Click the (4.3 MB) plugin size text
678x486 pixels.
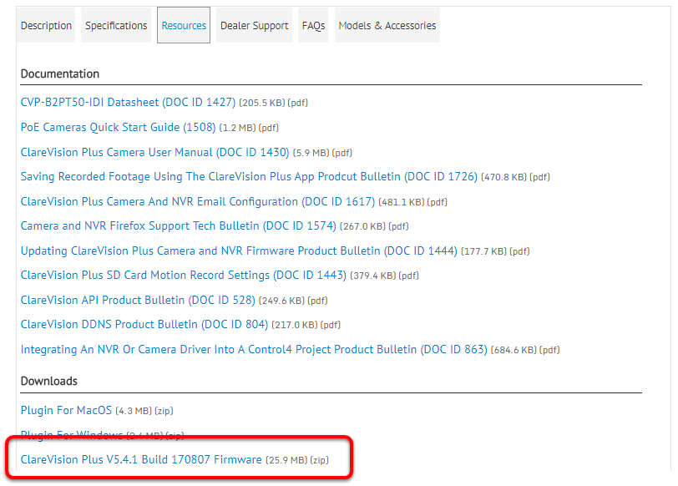134,411
